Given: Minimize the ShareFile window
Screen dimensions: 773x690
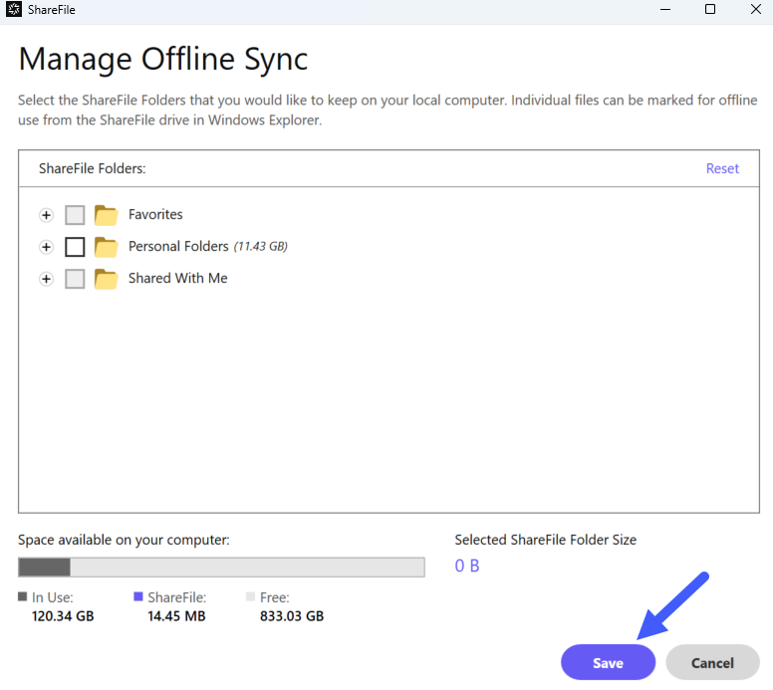Looking at the screenshot, I should coord(665,9).
